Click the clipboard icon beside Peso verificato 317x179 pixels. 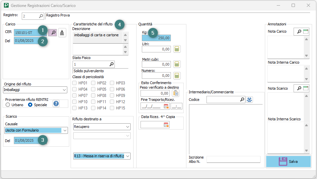(x=176, y=93)
